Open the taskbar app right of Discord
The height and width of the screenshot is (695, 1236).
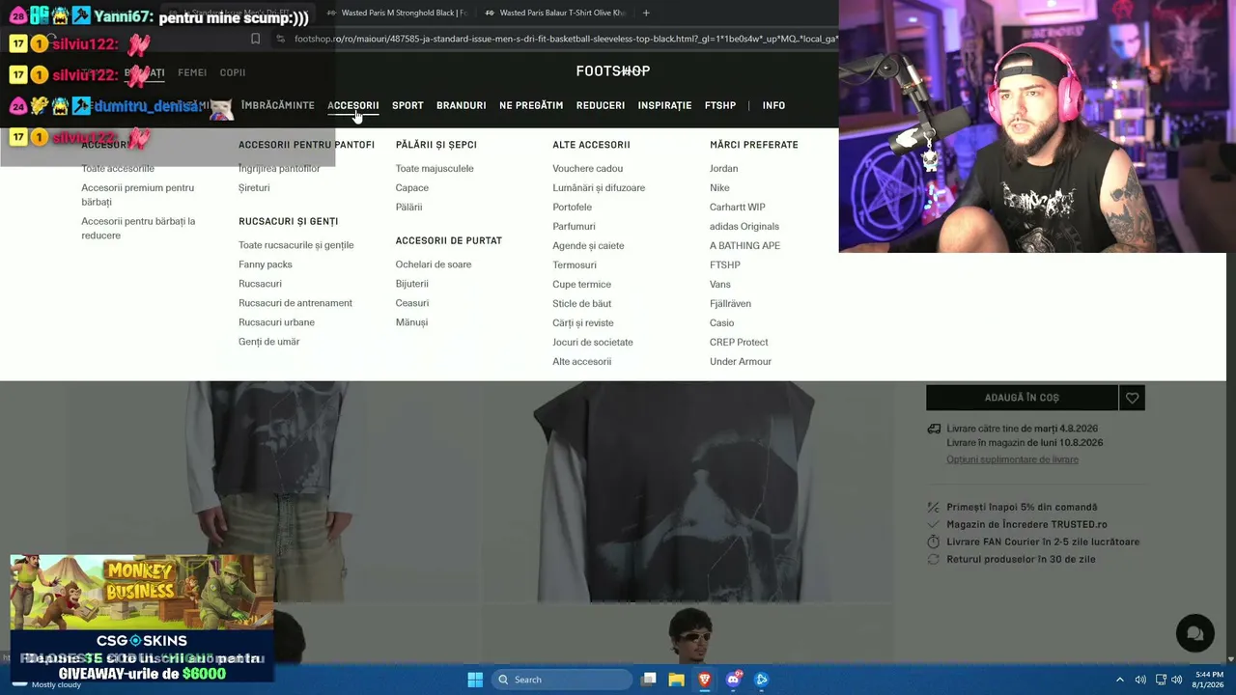point(762,680)
